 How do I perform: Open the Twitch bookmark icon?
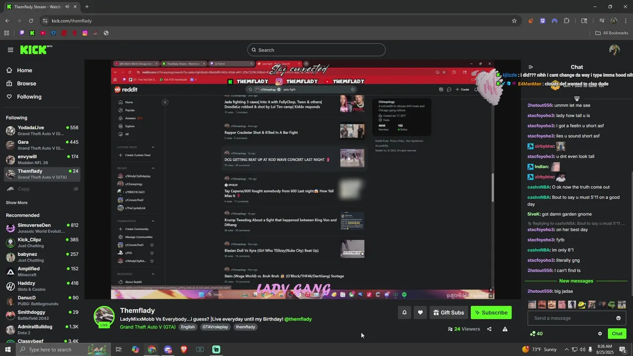pos(22,33)
